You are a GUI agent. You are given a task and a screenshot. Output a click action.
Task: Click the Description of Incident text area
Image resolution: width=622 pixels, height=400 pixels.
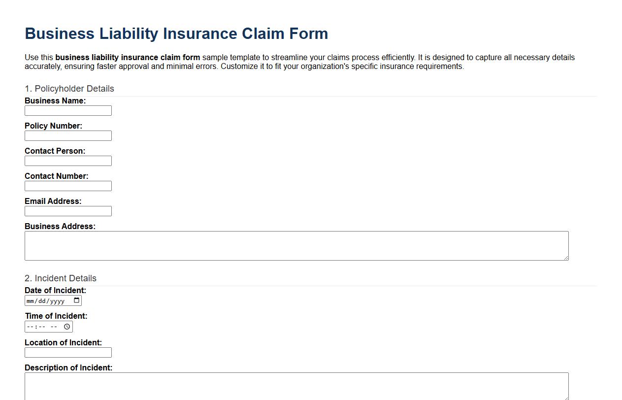(295, 386)
